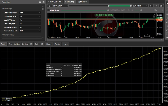The width and height of the screenshot is (168, 106).
Task: Open the Positions tab
Action: [x=27, y=44]
